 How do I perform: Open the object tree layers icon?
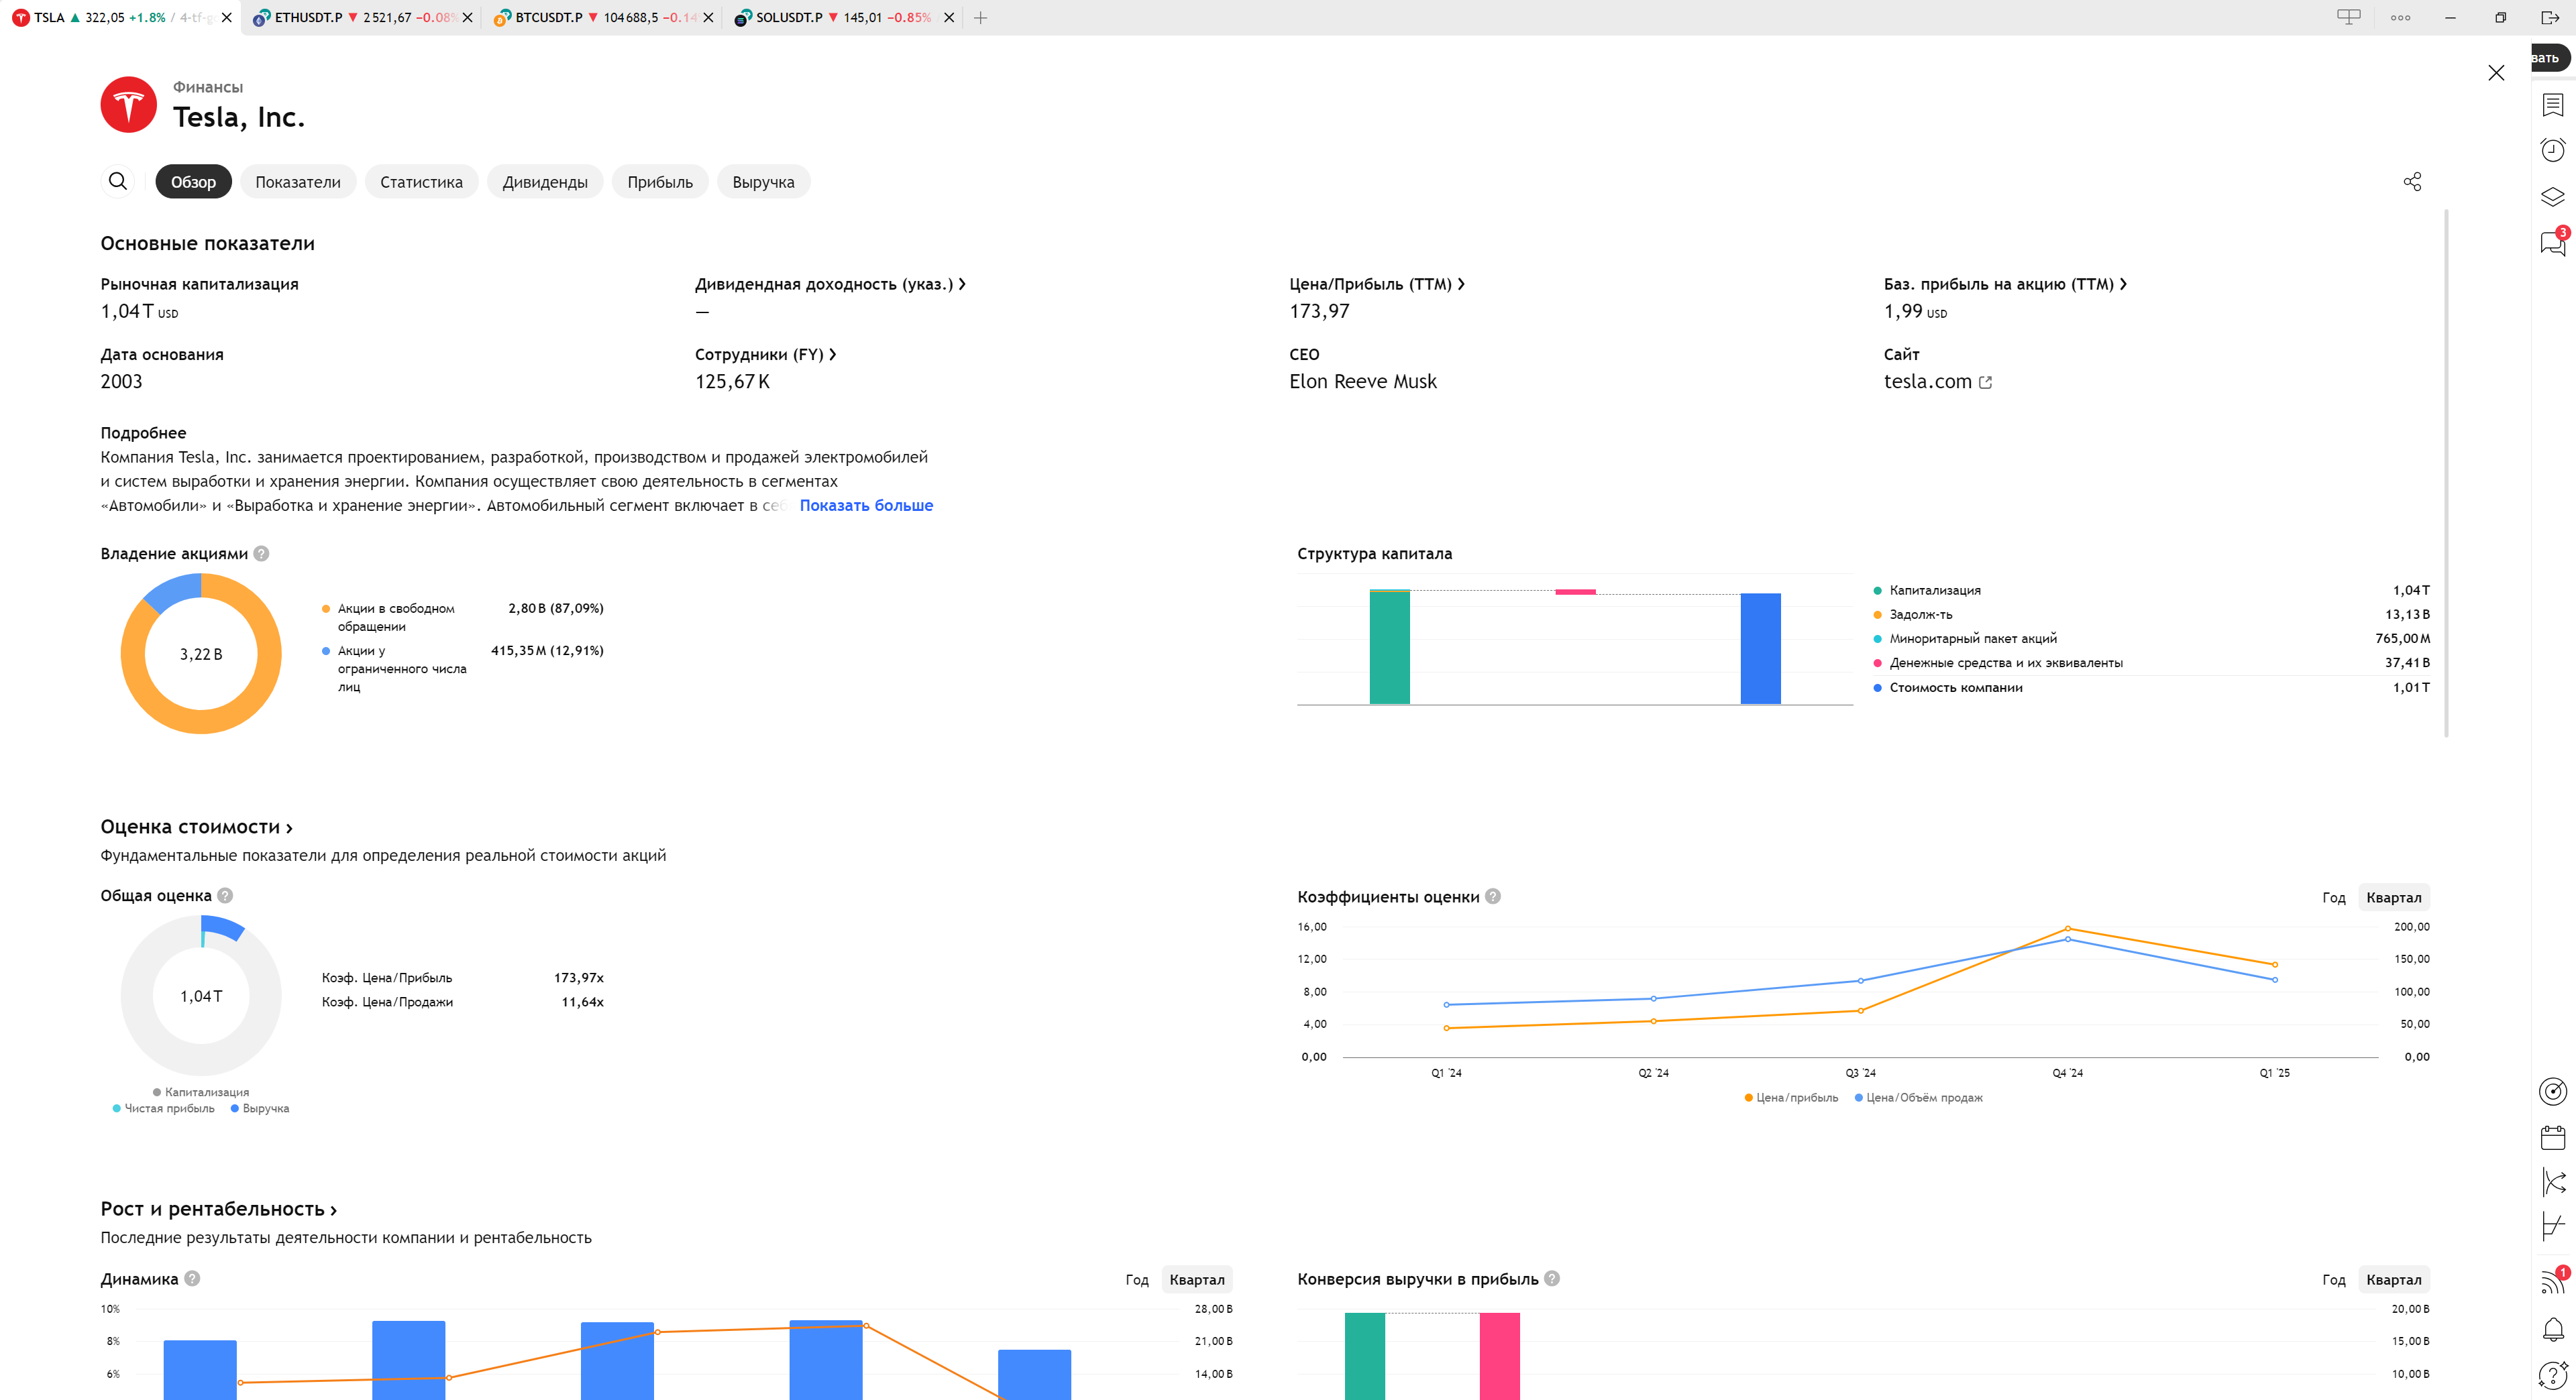(2552, 197)
